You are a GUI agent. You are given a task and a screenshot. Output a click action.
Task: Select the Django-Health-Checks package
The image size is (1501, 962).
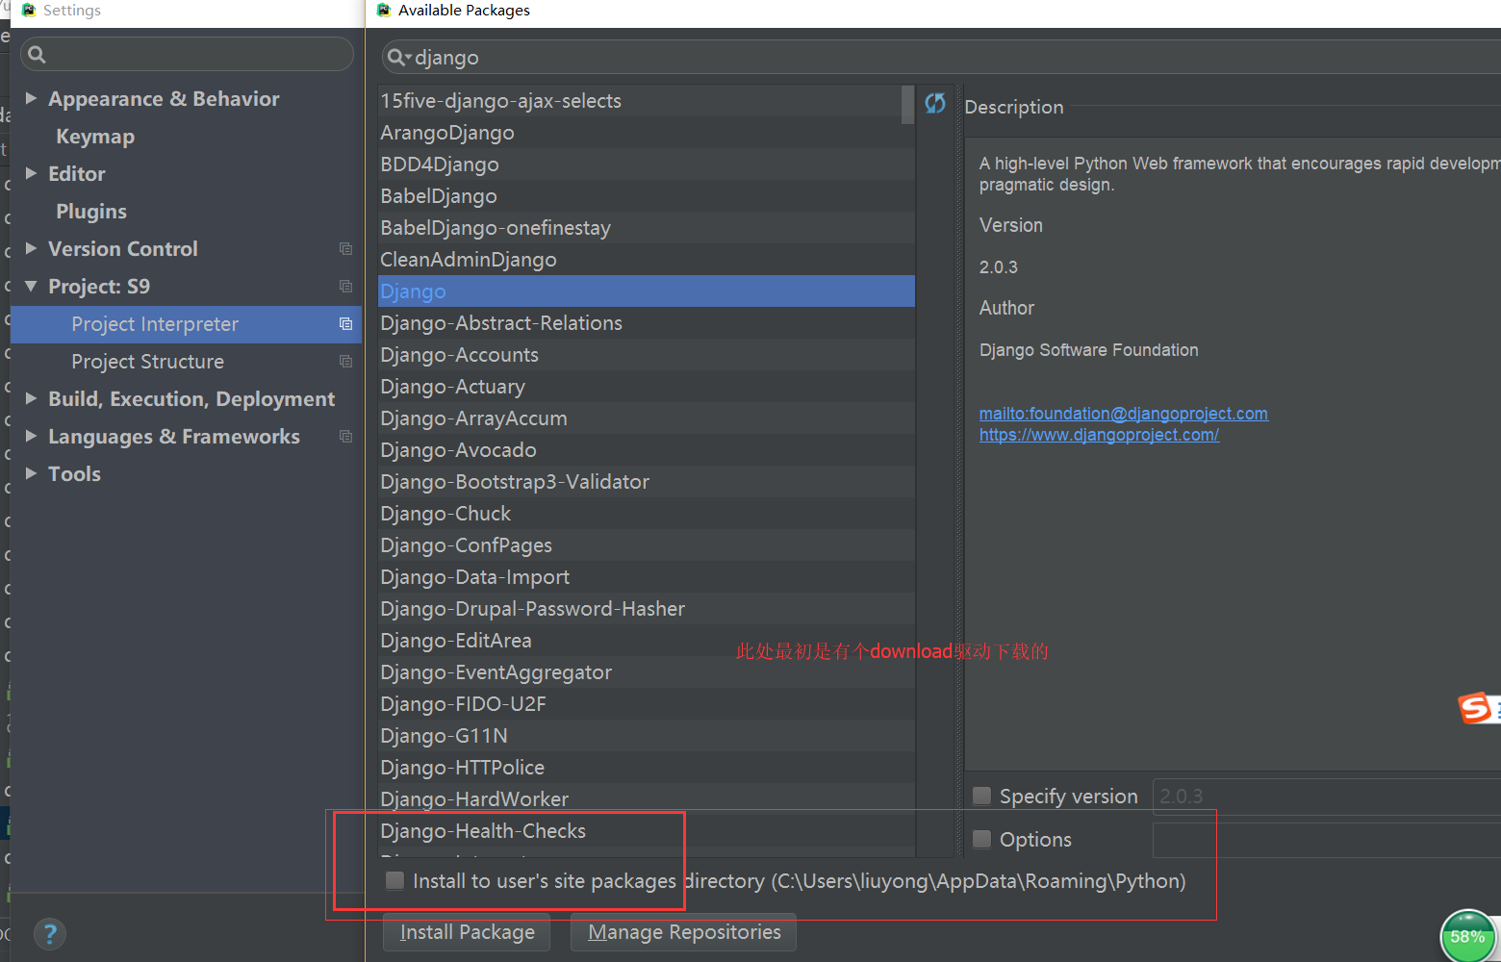tap(647, 831)
